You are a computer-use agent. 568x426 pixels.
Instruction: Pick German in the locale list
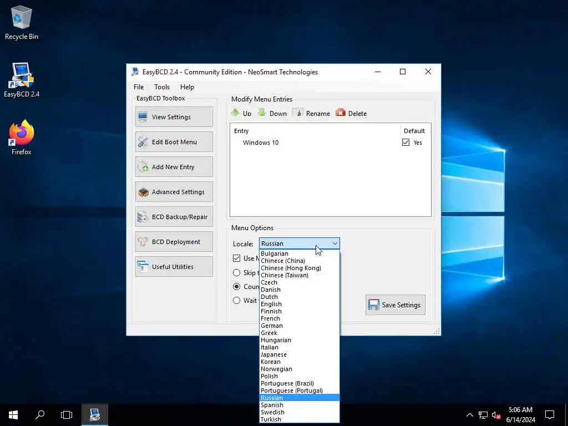300,326
